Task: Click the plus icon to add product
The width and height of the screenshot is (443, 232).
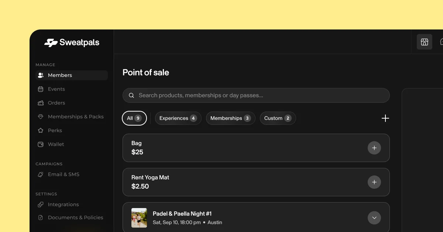Action: [385, 118]
